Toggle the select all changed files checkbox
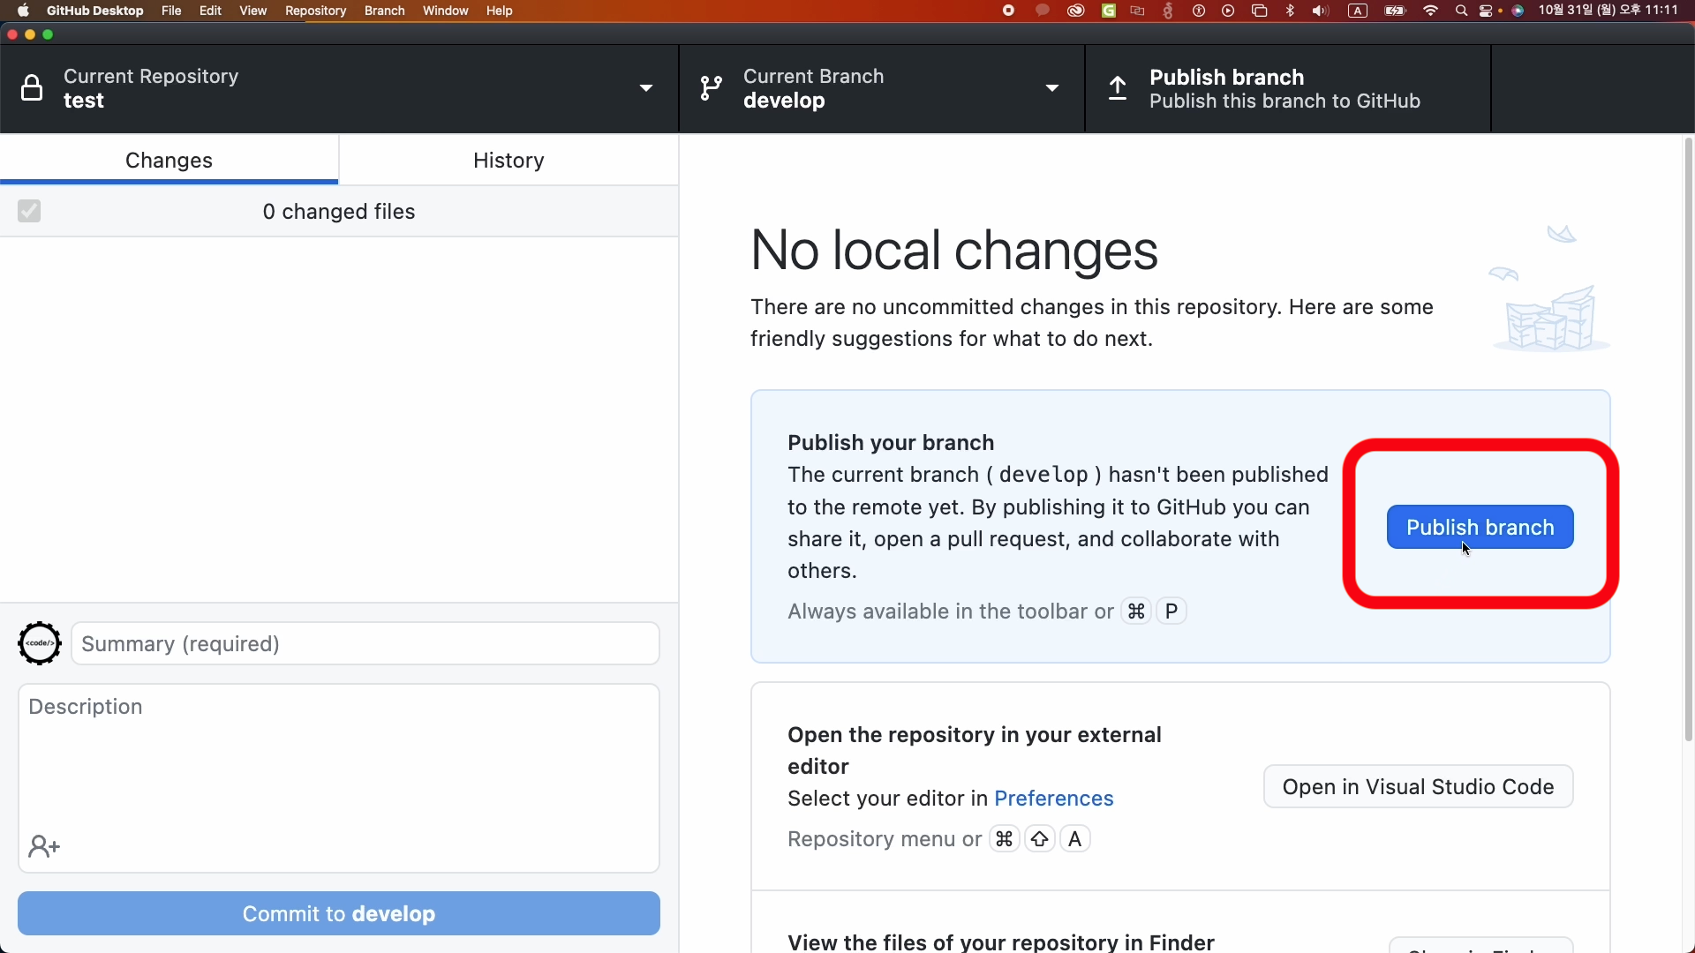 click(x=29, y=211)
